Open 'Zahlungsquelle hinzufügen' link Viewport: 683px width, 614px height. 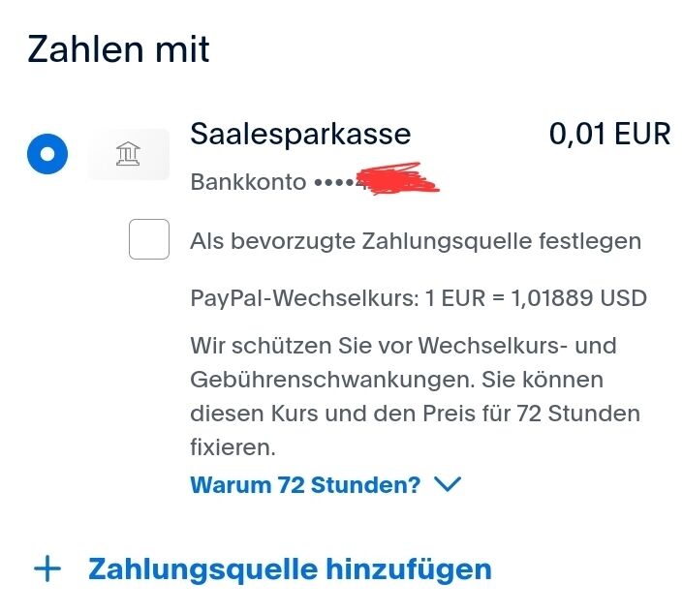290,569
